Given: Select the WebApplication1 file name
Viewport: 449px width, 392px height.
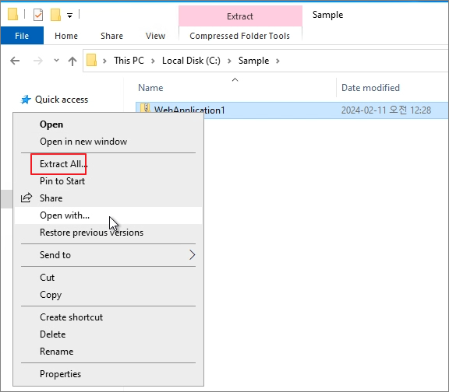Looking at the screenshot, I should point(189,110).
